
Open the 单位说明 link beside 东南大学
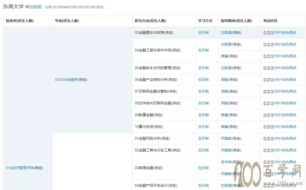click(x=33, y=7)
